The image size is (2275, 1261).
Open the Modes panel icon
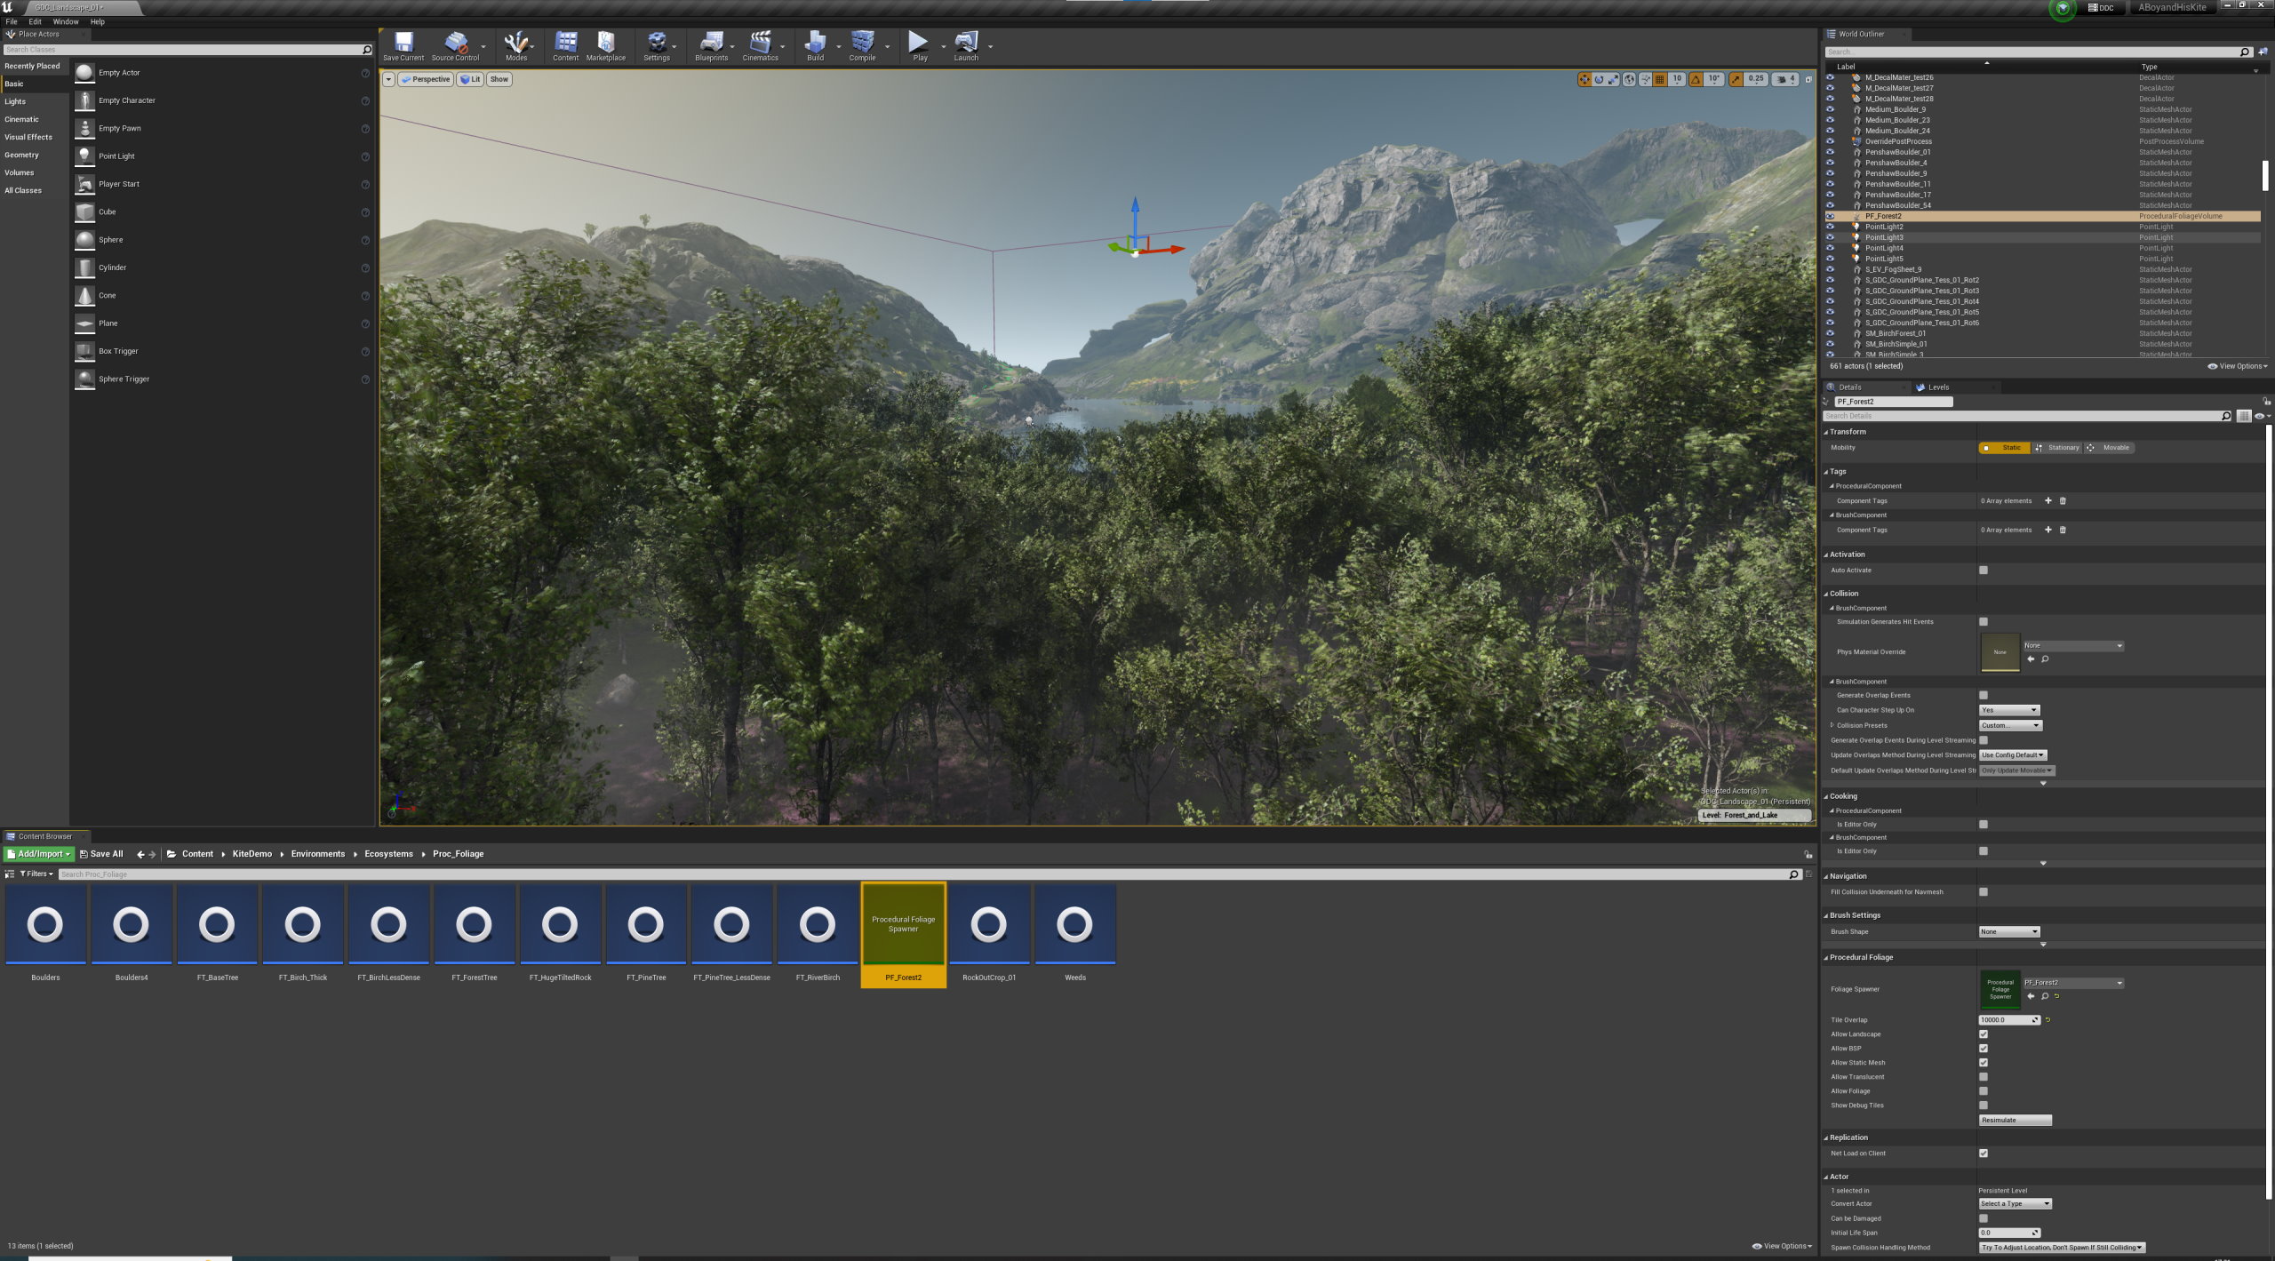point(516,43)
